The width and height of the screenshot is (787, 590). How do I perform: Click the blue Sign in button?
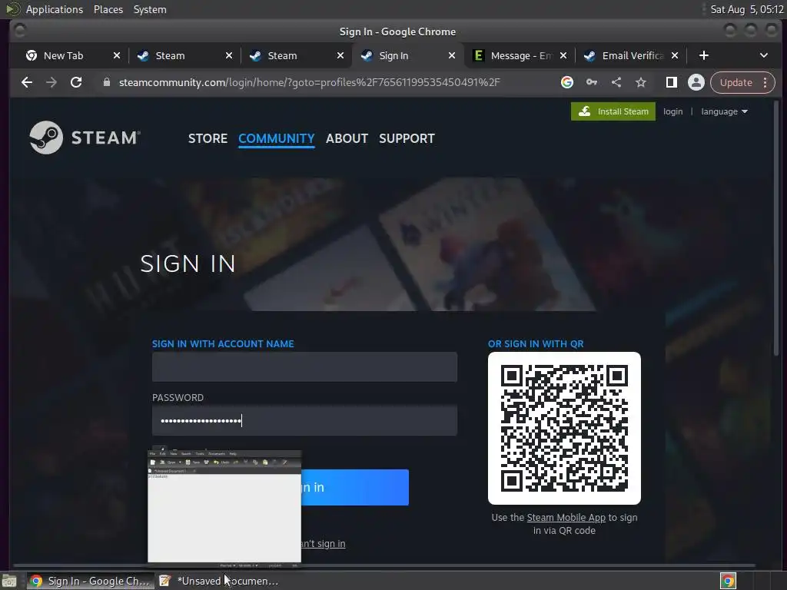point(355,487)
